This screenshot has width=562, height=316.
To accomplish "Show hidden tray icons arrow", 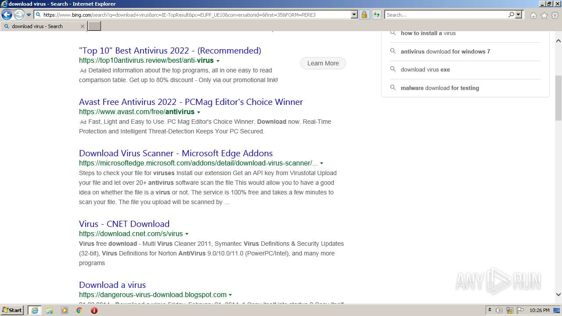I will 490,310.
